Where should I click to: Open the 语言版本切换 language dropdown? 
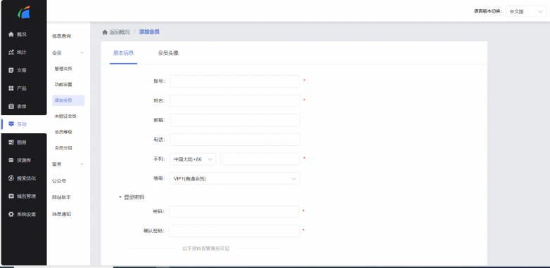(x=525, y=11)
